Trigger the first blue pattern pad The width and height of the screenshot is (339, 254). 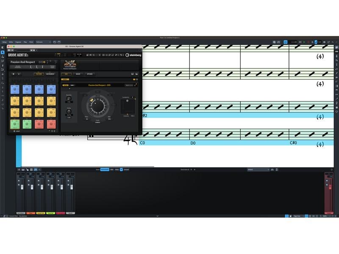pyautogui.click(x=15, y=89)
